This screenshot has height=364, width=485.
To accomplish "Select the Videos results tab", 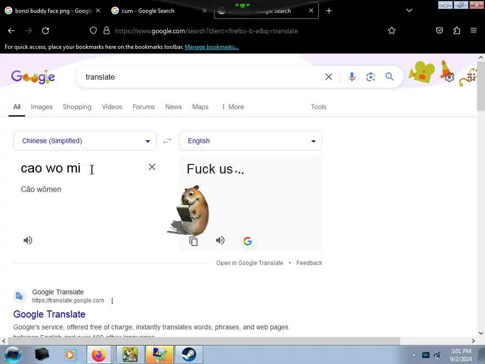I will (112, 107).
